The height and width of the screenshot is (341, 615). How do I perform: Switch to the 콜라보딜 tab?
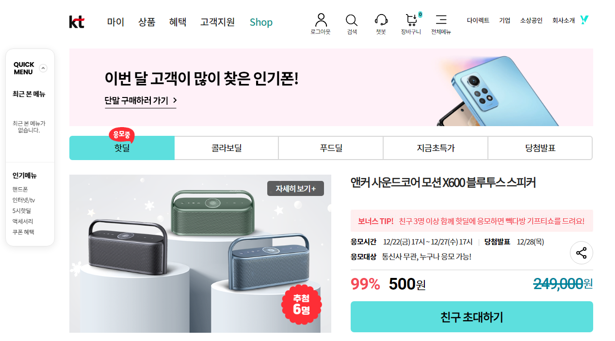point(227,148)
